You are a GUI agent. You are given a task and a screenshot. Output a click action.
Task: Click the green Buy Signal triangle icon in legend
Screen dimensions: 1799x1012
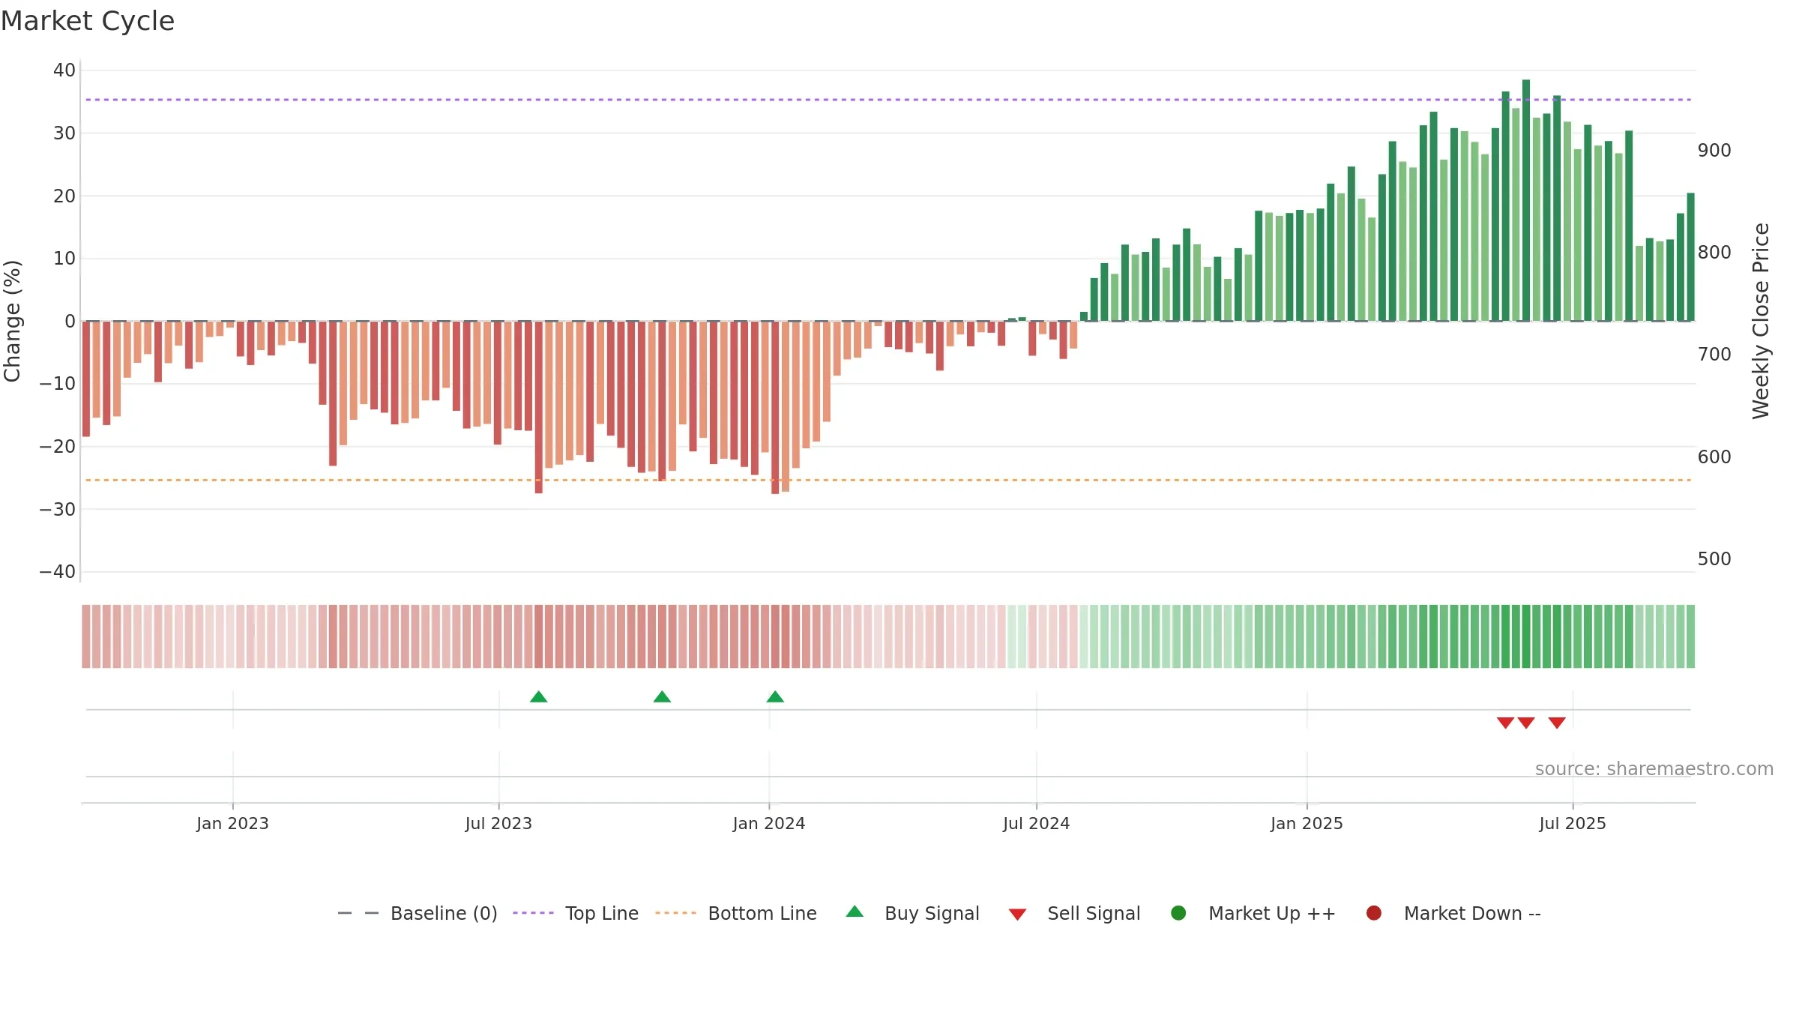pos(855,912)
